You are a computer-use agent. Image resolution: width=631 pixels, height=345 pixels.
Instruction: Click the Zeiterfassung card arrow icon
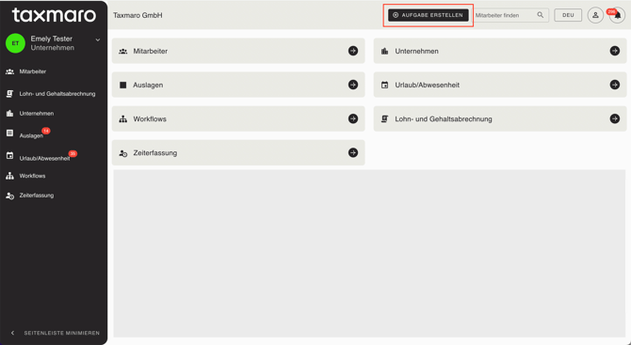(x=353, y=152)
